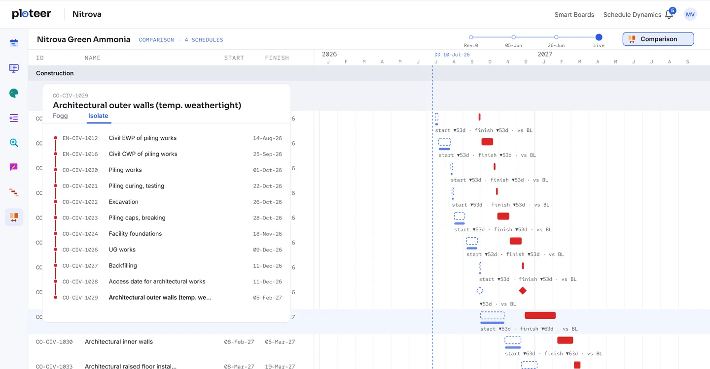
Task: Select the Excavation entry
Action: pyautogui.click(x=168, y=202)
